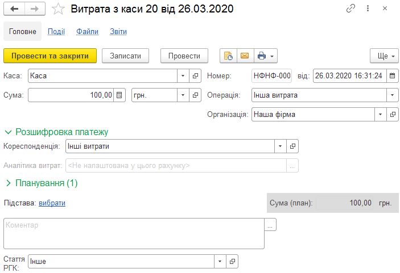Click into Каса input field
Viewport: 400px width, 273px height.
click(x=102, y=76)
